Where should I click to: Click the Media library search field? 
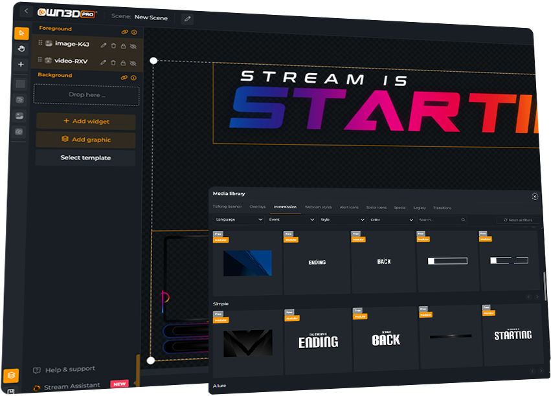tap(440, 220)
